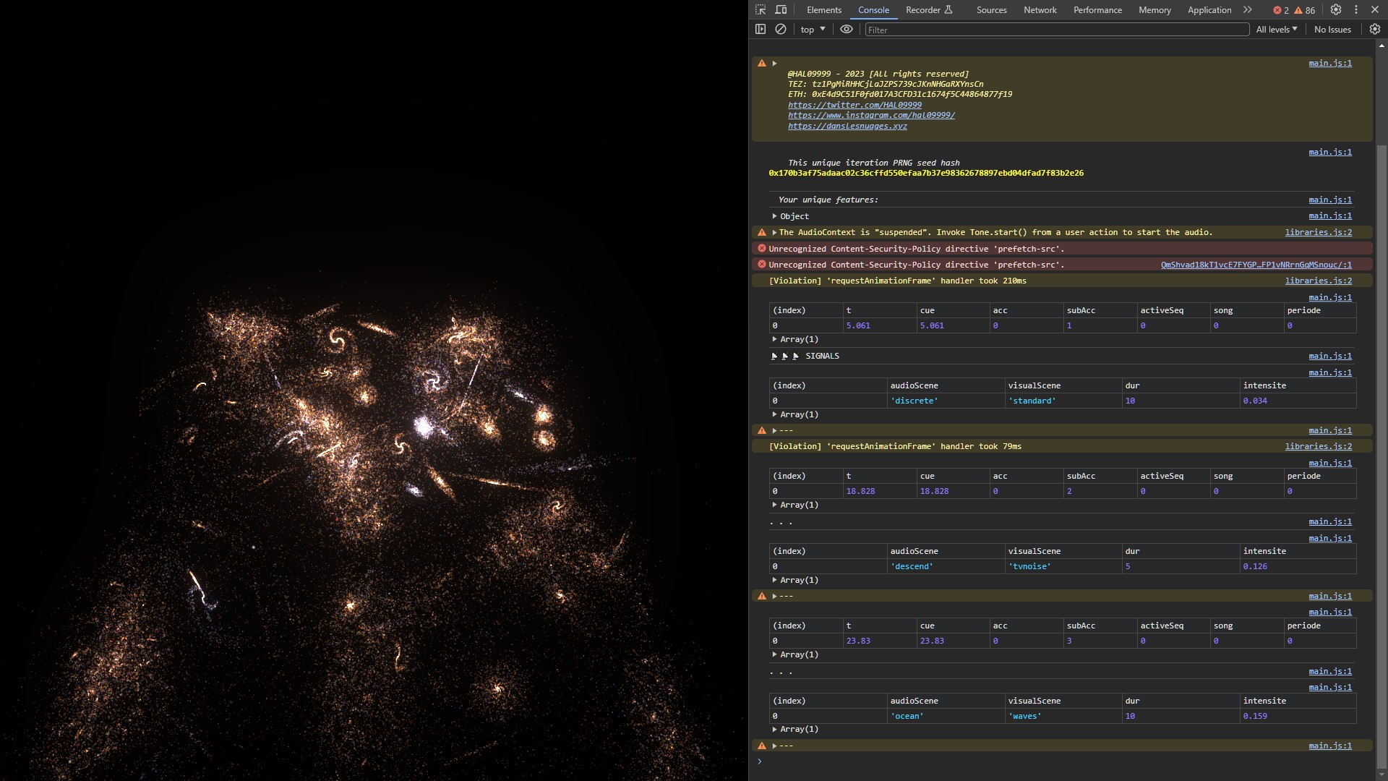Viewport: 1388px width, 781px height.
Task: Click the 86 warnings count badge
Action: click(x=1305, y=10)
